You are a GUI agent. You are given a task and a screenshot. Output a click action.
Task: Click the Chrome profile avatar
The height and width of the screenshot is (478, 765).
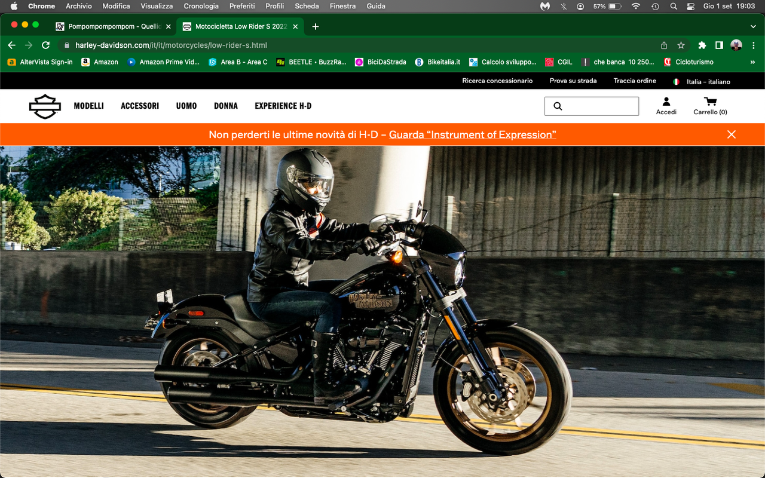[736, 45]
